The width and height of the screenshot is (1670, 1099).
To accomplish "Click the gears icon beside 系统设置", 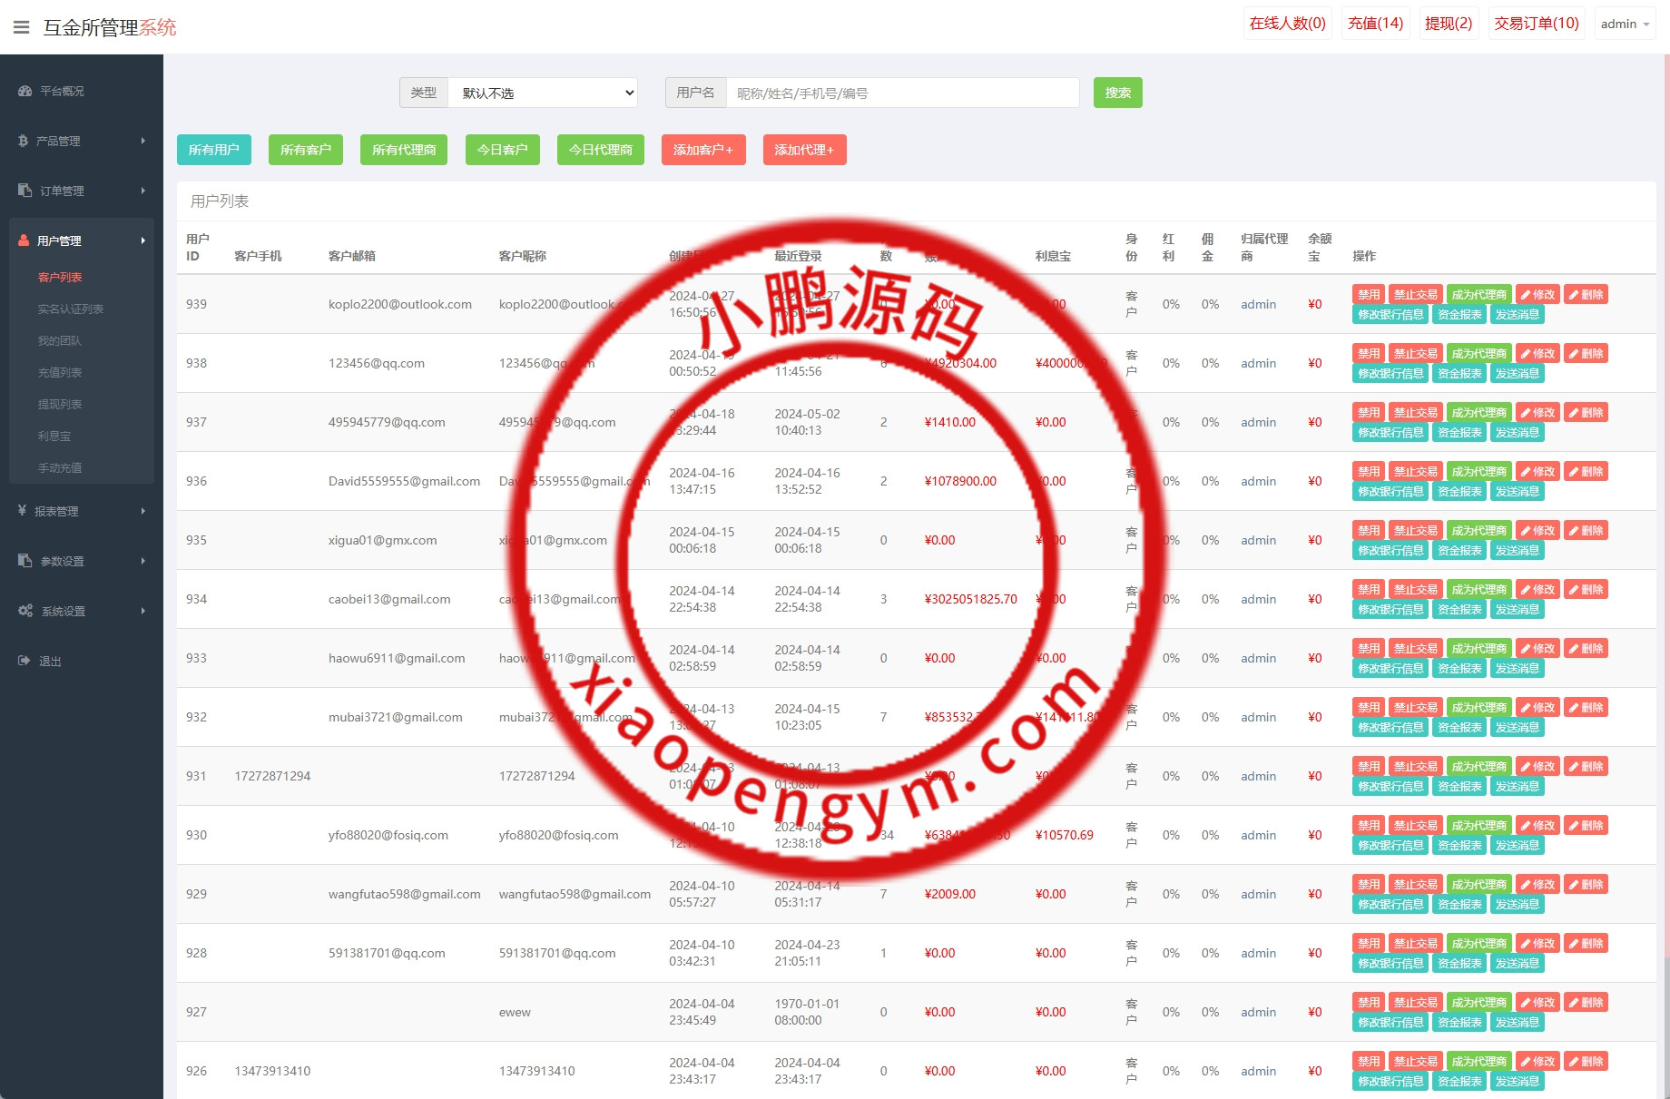I will tap(25, 611).
